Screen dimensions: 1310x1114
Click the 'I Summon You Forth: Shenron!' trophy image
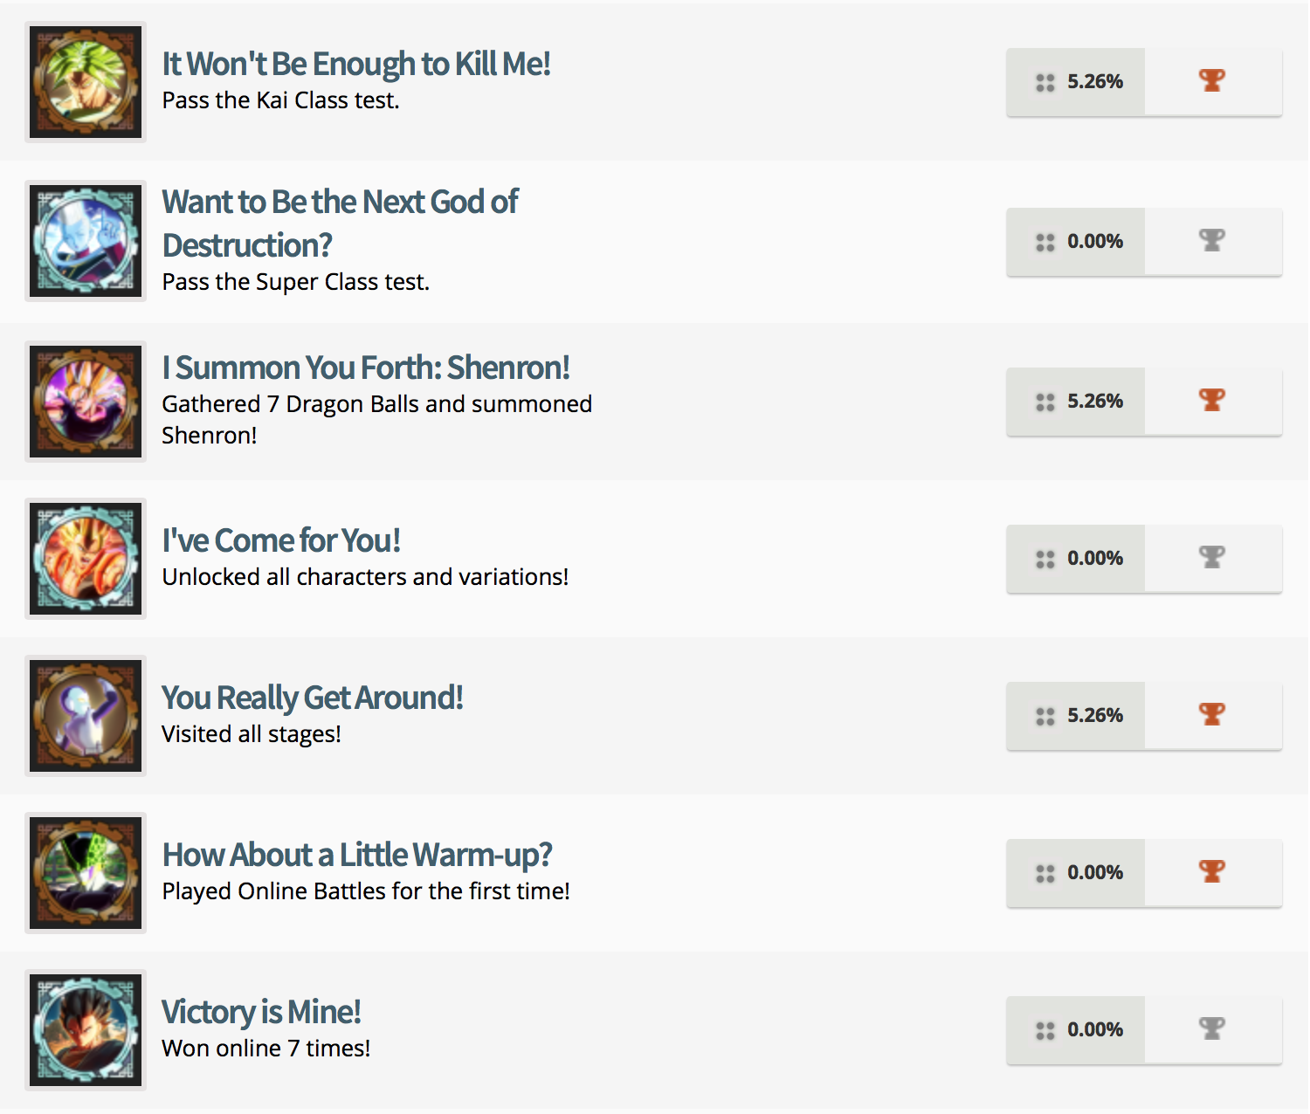click(86, 402)
